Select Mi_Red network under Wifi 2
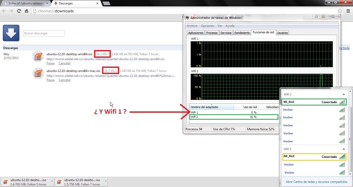 (314, 102)
